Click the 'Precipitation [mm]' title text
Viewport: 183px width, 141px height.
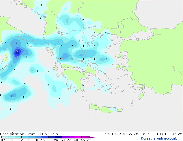coord(19,134)
